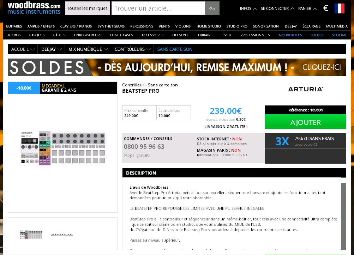Click the 3X sans frais payment option
Viewport: 354px width, 255px height.
(x=305, y=141)
